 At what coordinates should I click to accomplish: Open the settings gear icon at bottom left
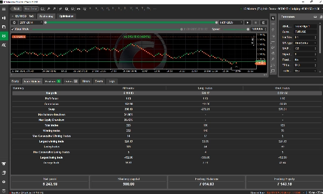[4, 182]
